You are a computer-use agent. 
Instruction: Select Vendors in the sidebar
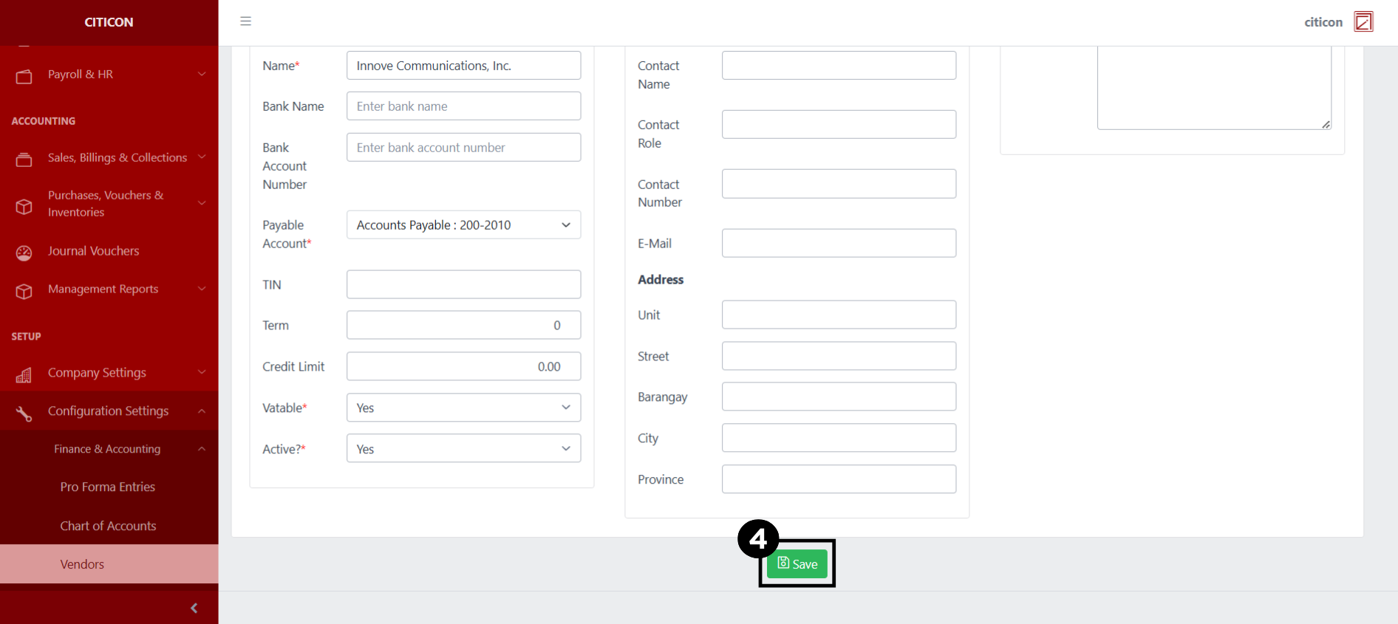tap(82, 564)
